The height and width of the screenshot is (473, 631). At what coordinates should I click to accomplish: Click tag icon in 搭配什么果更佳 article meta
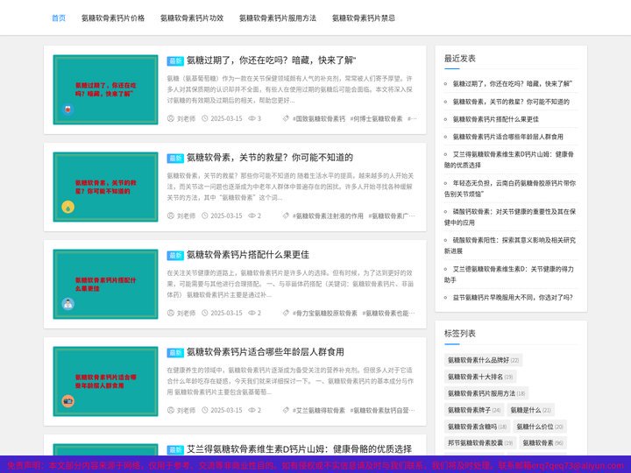tap(286, 313)
